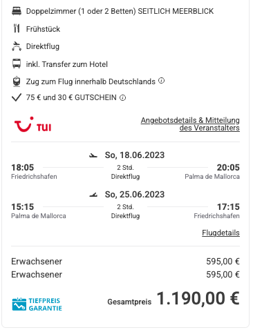
Task: Open the Flugdetails link
Action: click(221, 233)
